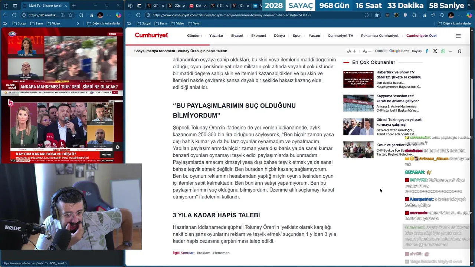Decrease article font size with AA minus
Image resolution: width=475 pixels, height=267 pixels.
click(367, 51)
